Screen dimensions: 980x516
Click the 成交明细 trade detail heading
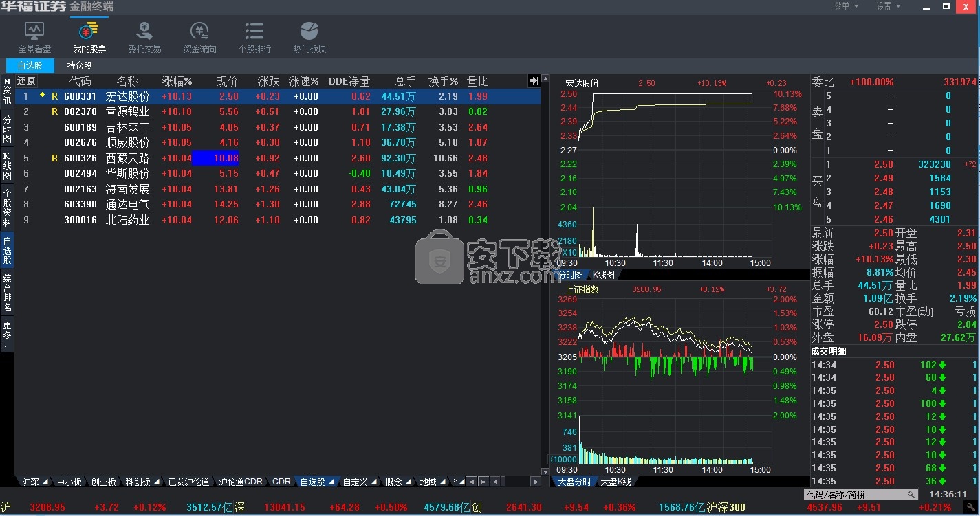click(x=829, y=352)
